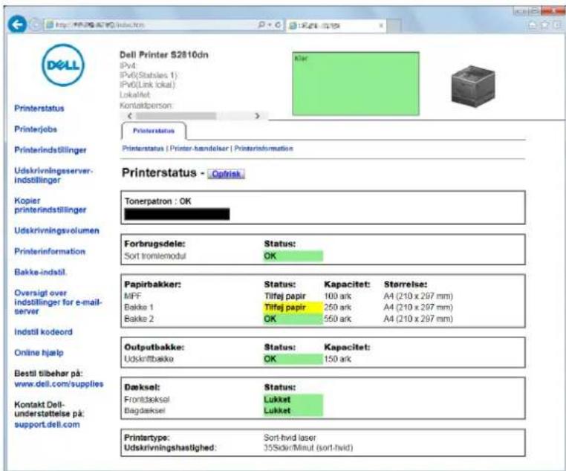Click the browser back arrow button
Viewport: 566px width, 471px height.
tap(17, 25)
